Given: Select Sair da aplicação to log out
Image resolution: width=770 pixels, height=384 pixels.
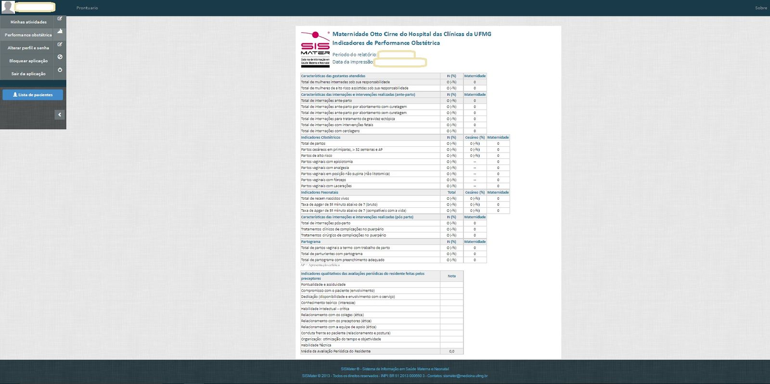Looking at the screenshot, I should (x=28, y=74).
